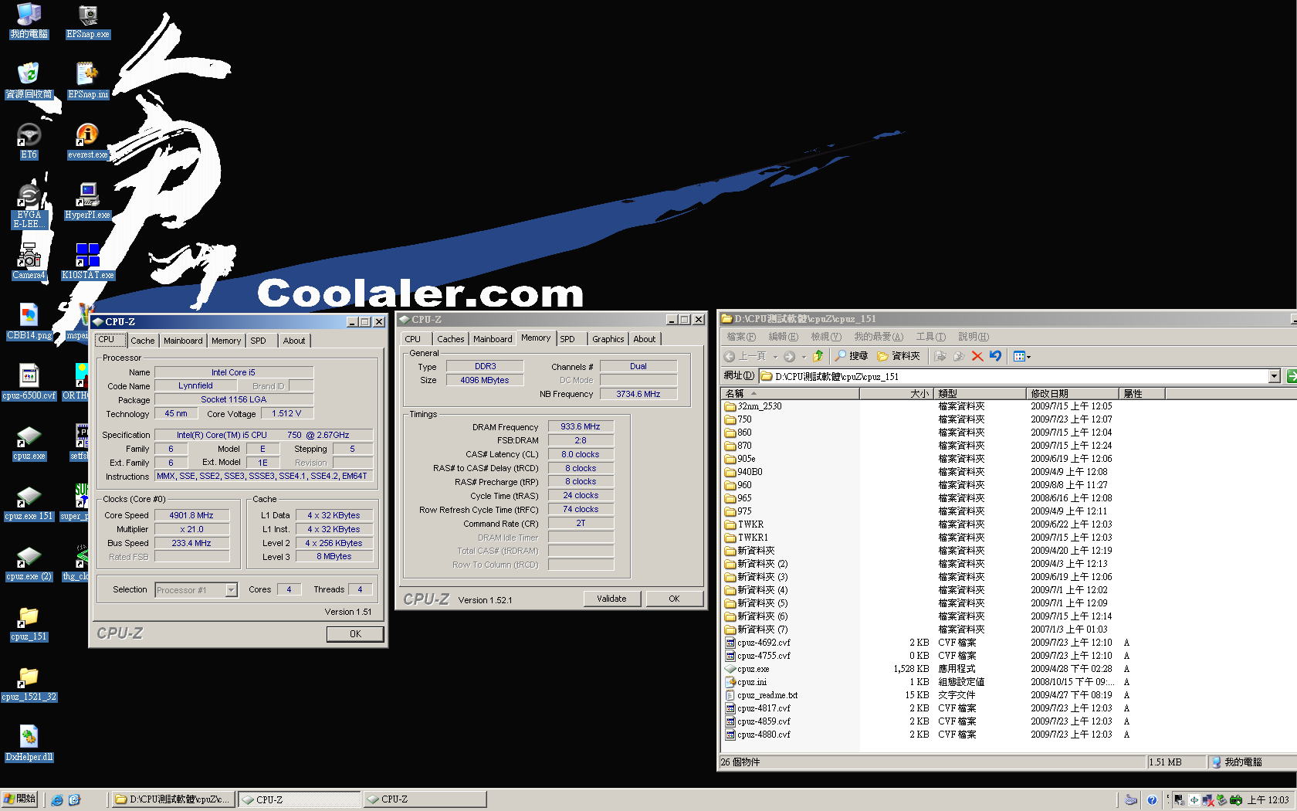The image size is (1297, 811).
Task: Sort files by the 修改日期 column header
Action: tap(1072, 394)
